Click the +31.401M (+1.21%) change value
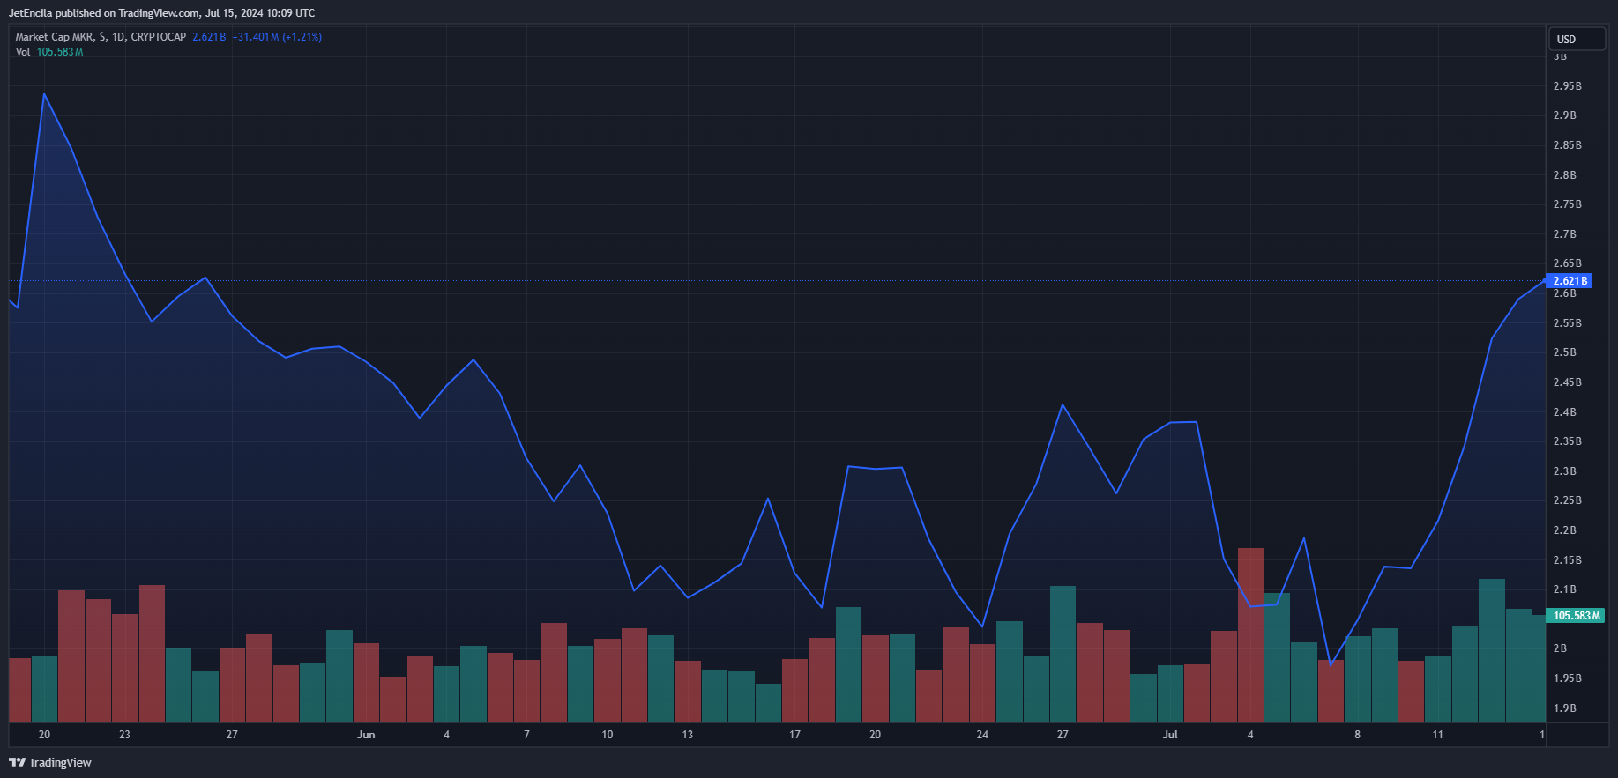The image size is (1618, 778). click(x=276, y=37)
